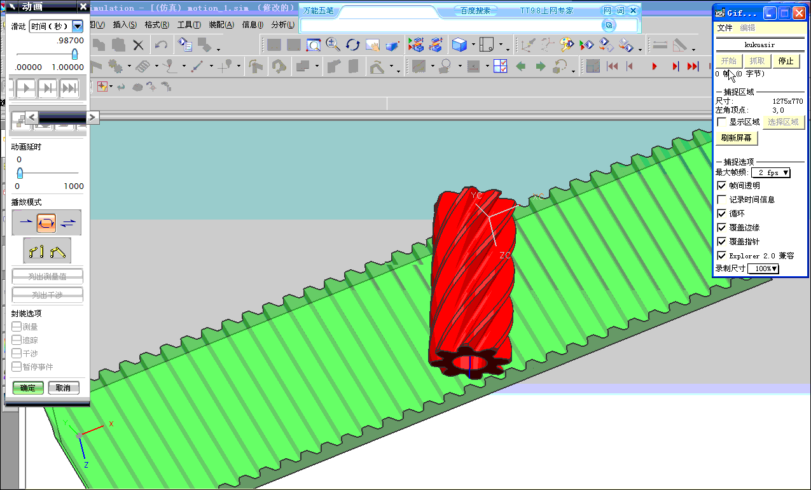Click the assembly position icon in animation dialog
This screenshot has width=811, height=490.
(x=59, y=251)
